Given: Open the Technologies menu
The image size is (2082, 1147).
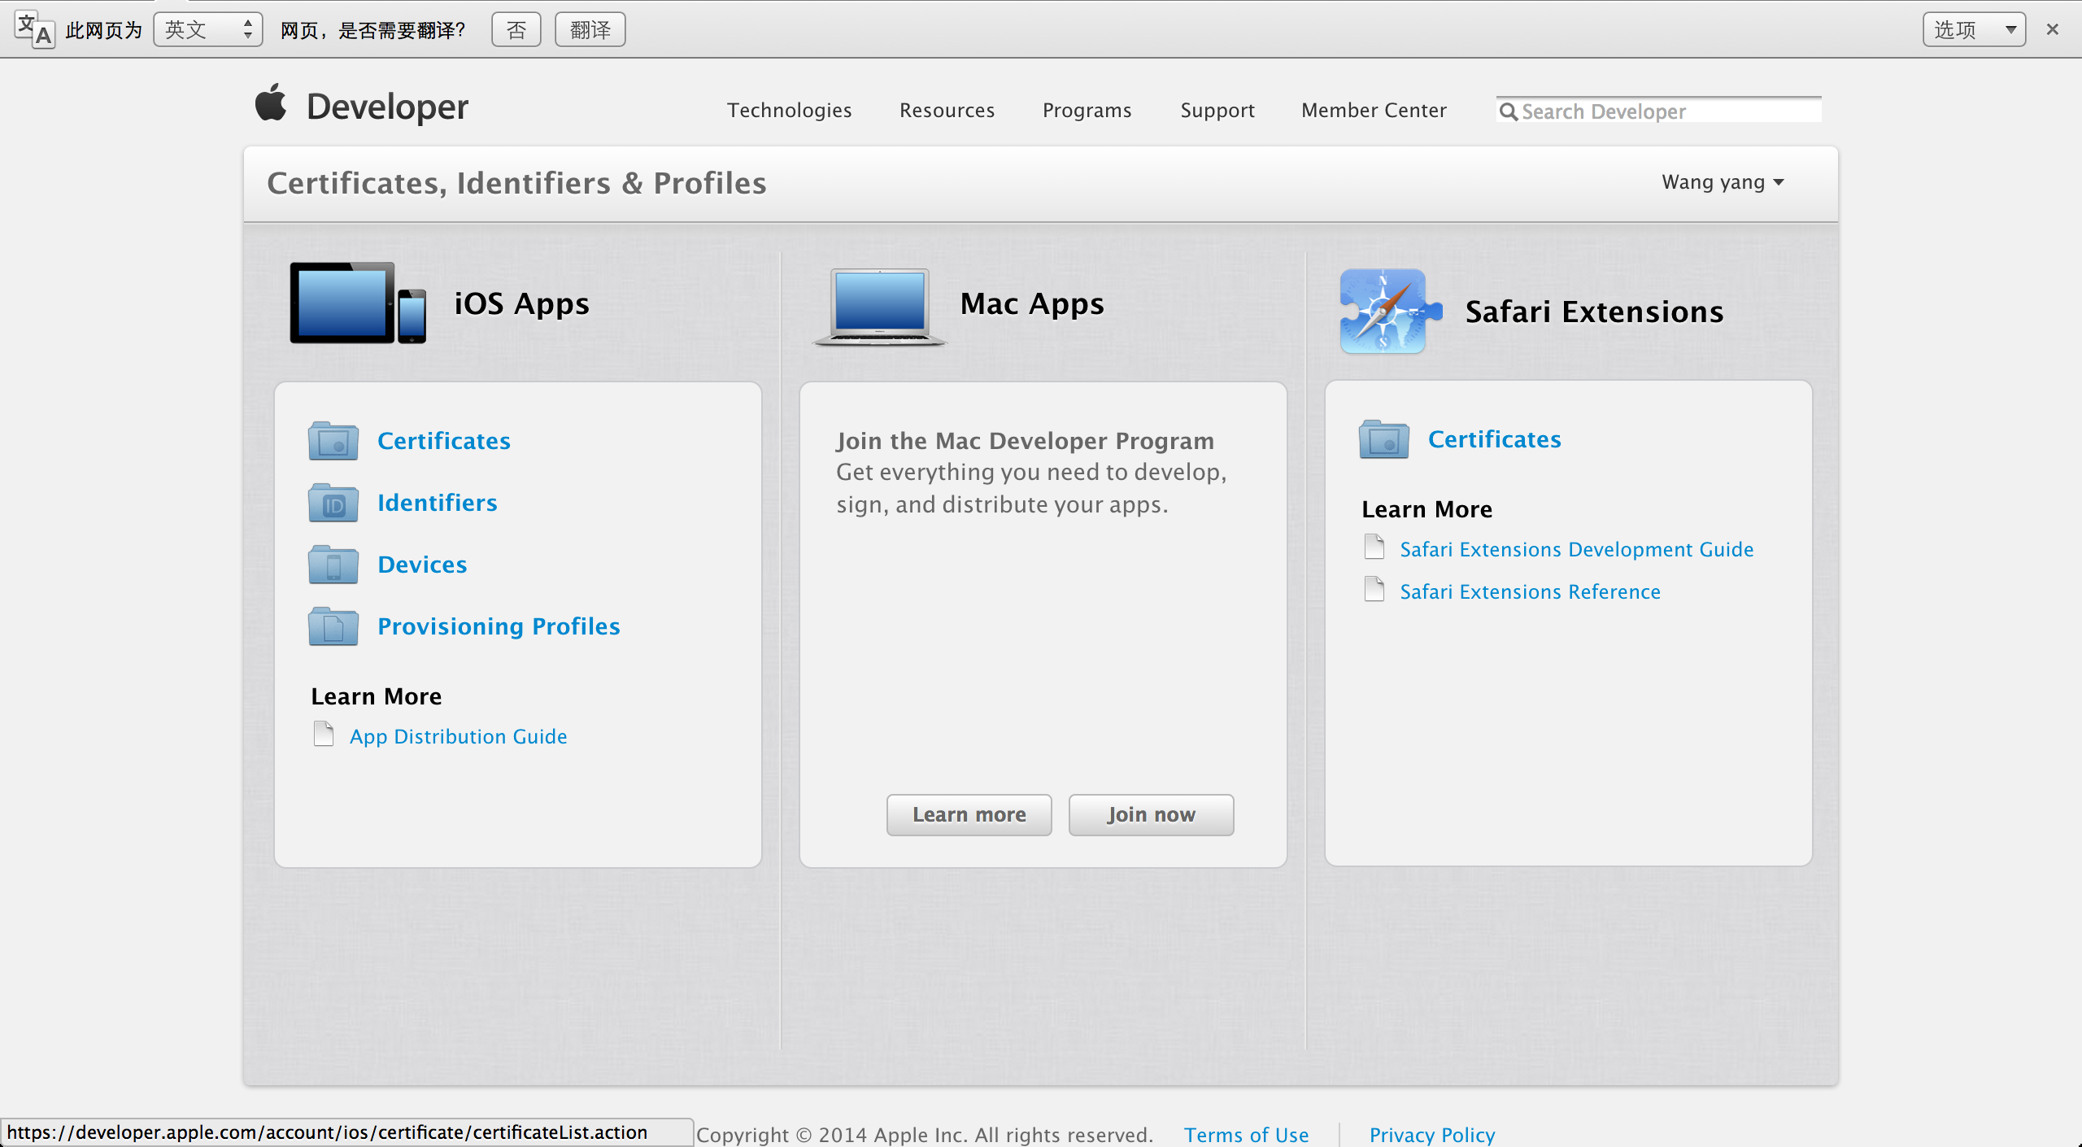Looking at the screenshot, I should (789, 110).
